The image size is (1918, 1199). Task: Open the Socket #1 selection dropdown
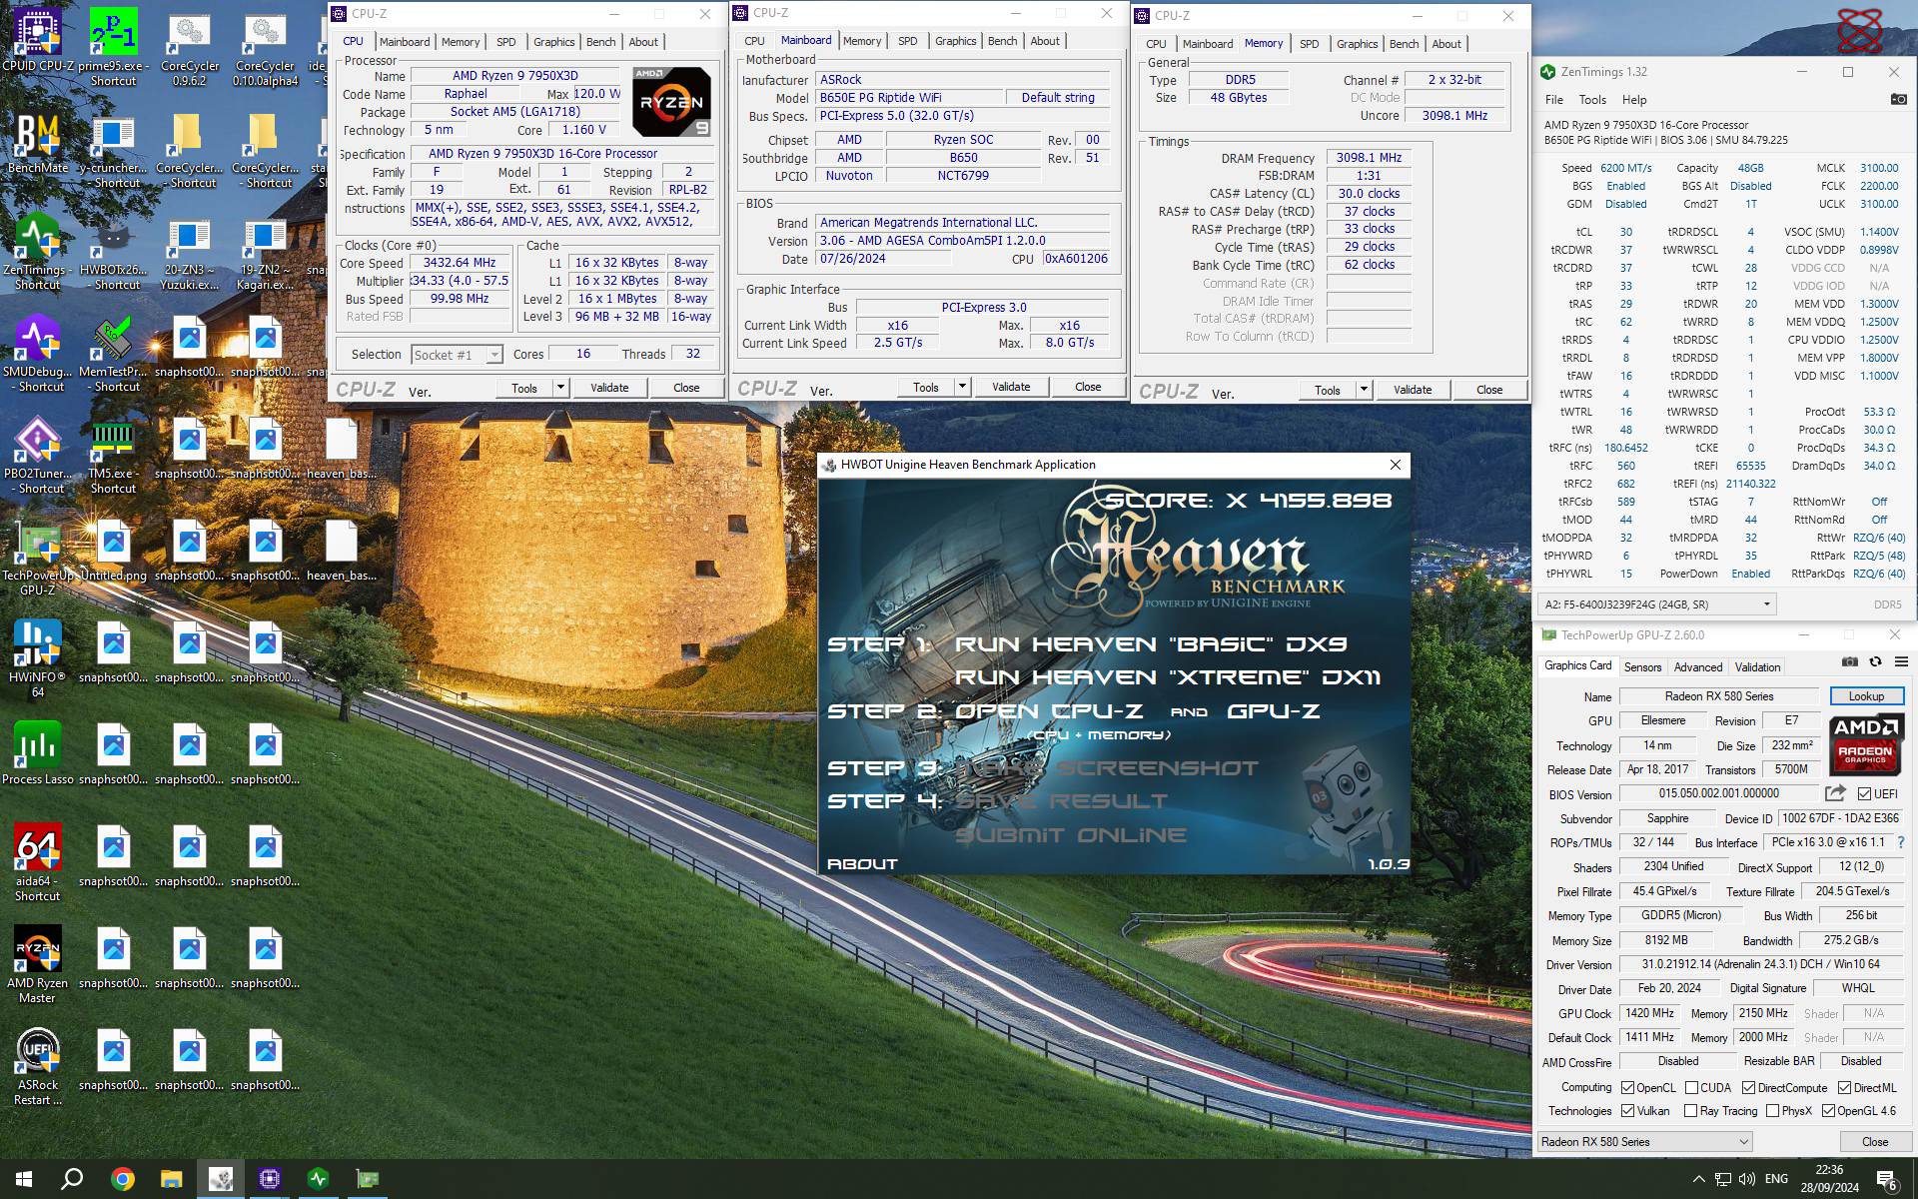click(457, 355)
